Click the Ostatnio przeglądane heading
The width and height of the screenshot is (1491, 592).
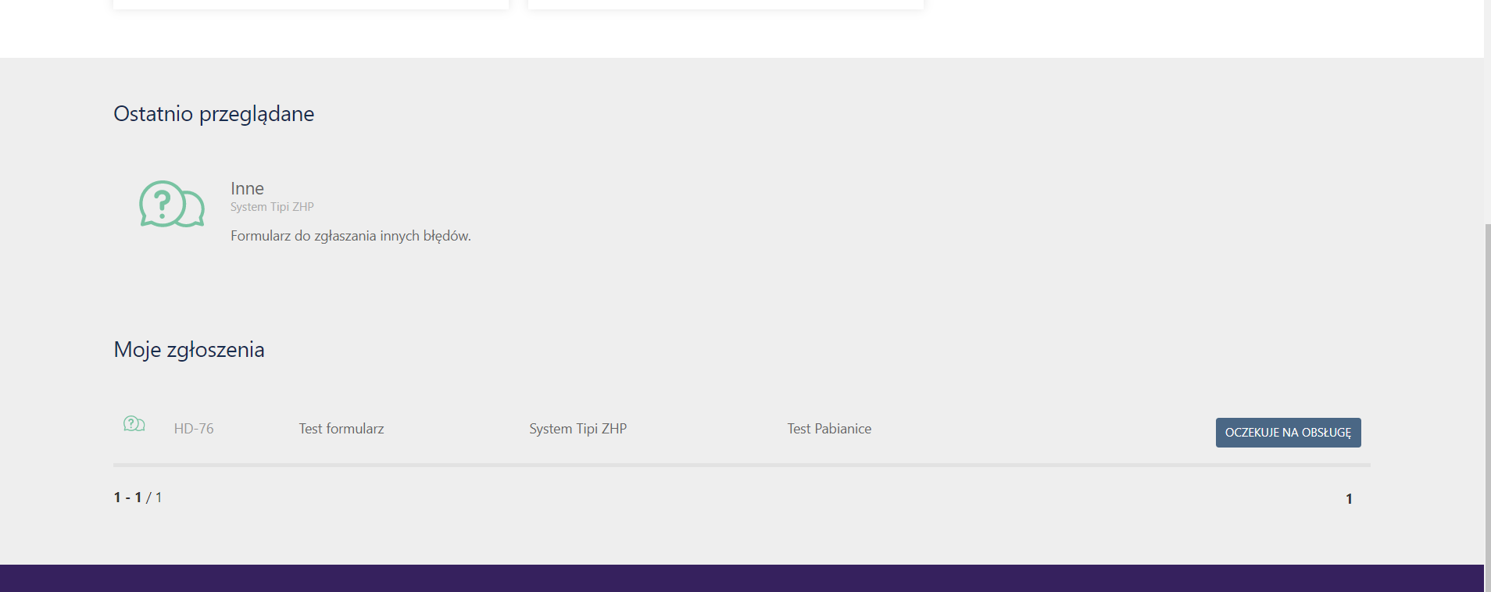click(x=213, y=114)
